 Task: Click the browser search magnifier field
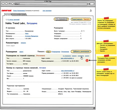pos(91,4)
